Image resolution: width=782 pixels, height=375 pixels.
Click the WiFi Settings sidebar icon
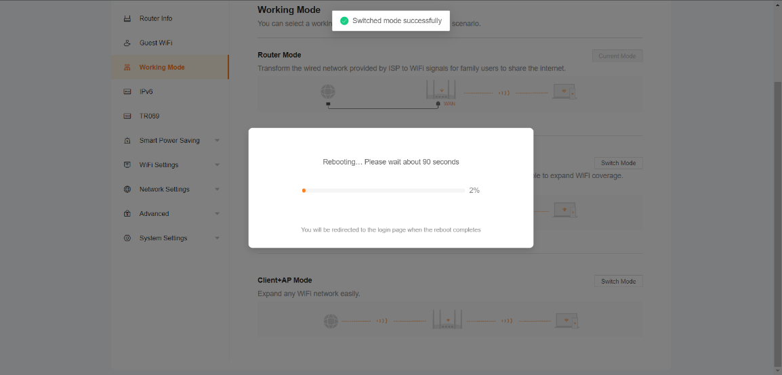[x=127, y=164]
